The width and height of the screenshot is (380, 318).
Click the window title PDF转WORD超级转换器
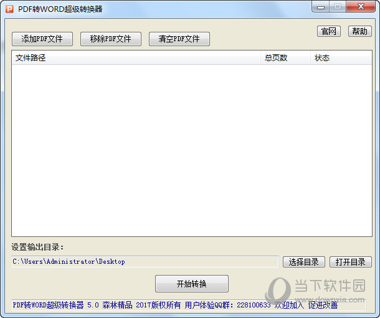click(60, 9)
